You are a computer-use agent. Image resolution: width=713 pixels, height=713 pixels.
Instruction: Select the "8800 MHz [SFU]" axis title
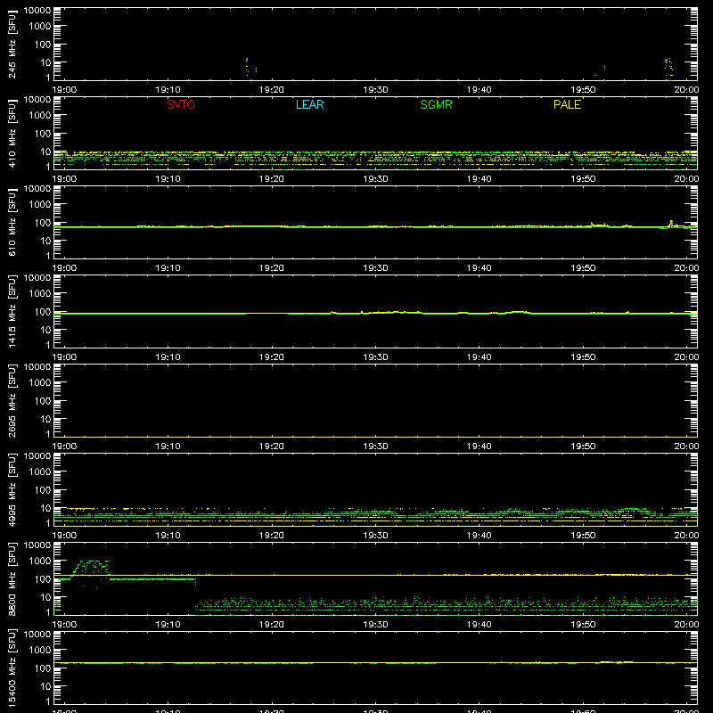tap(12, 578)
